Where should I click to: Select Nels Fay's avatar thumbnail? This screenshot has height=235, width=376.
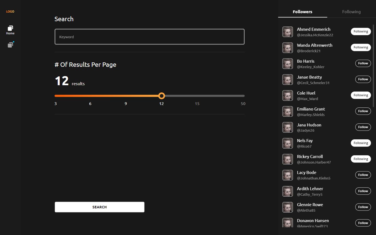pyautogui.click(x=287, y=143)
